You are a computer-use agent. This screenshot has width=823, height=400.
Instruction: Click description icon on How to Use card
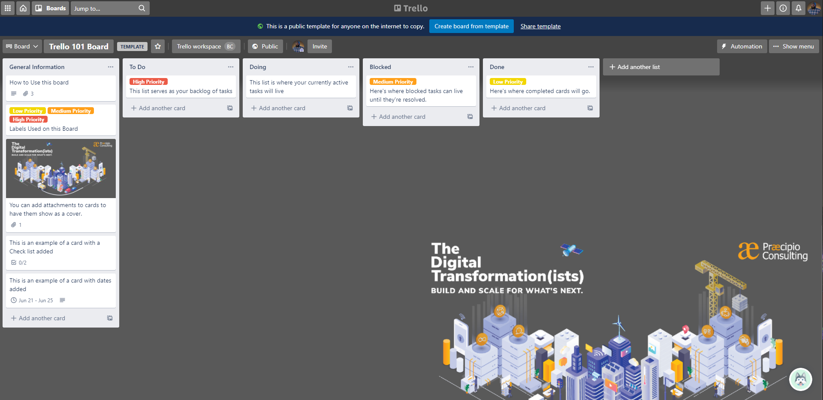14,93
